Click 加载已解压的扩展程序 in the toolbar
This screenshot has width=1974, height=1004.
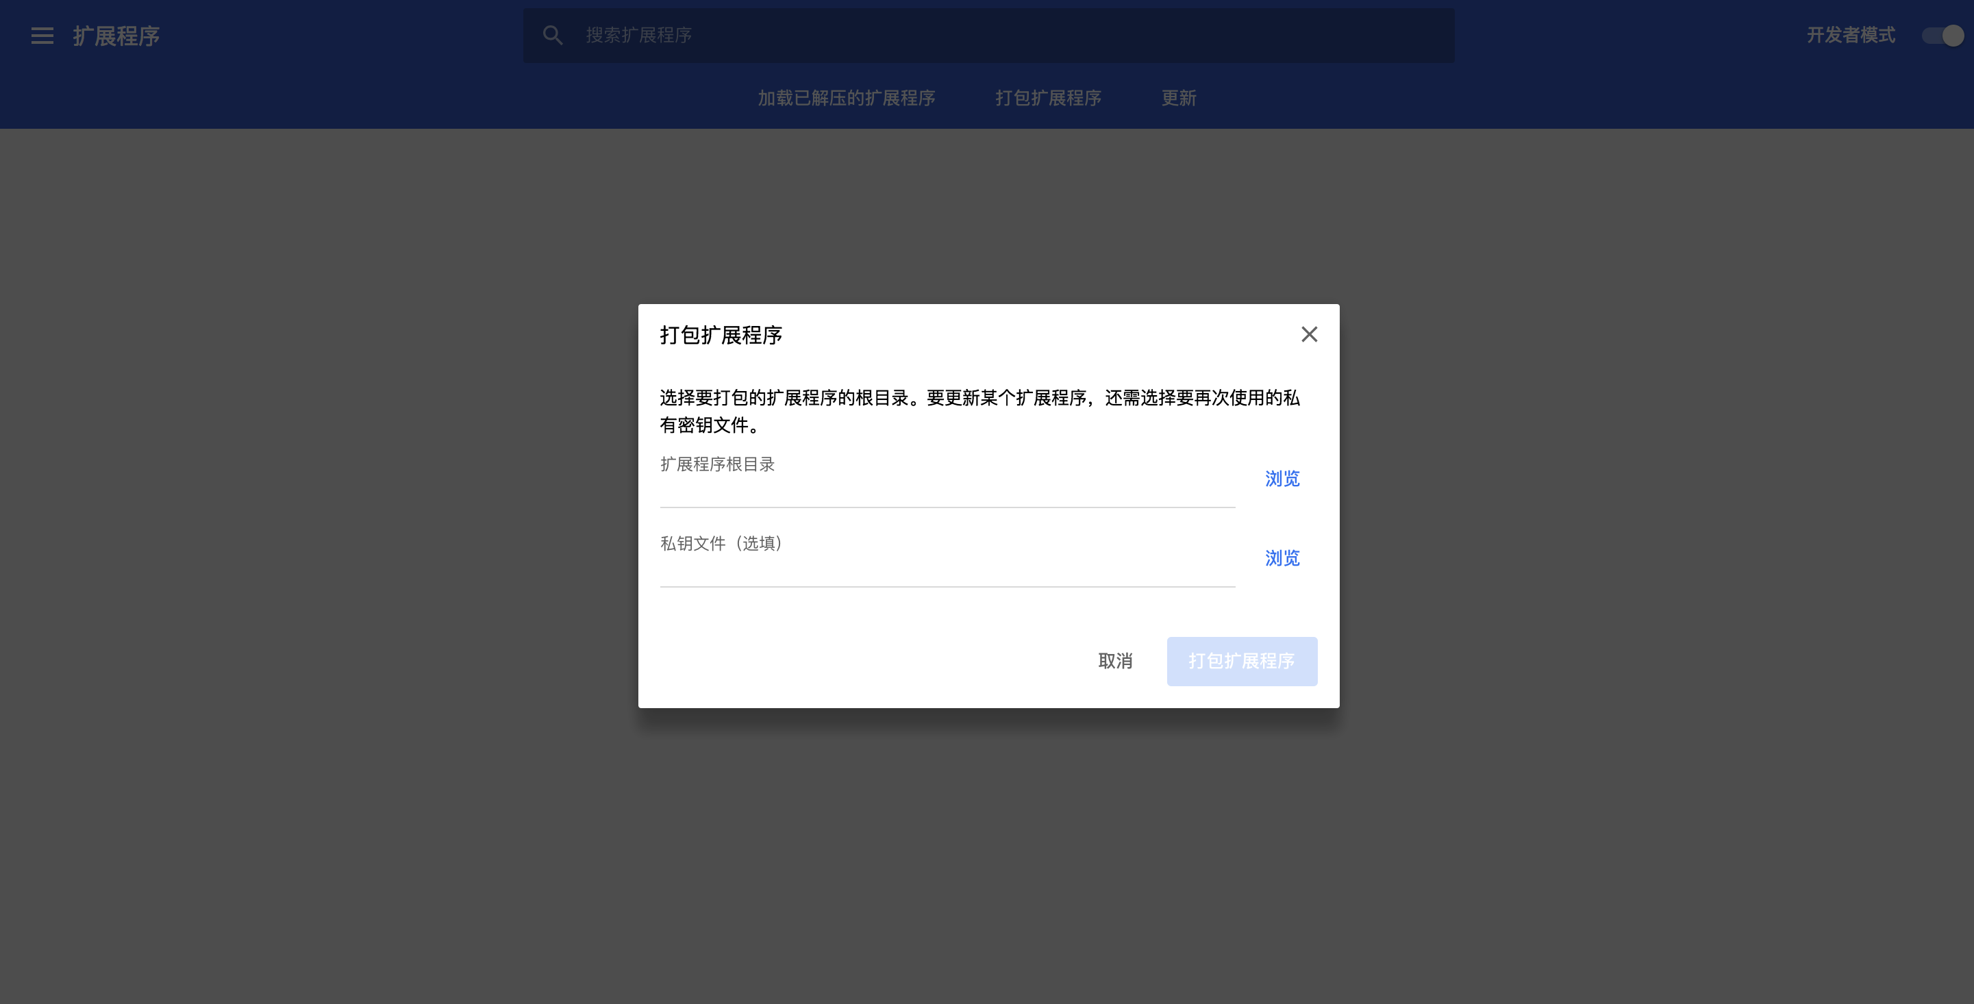[846, 98]
